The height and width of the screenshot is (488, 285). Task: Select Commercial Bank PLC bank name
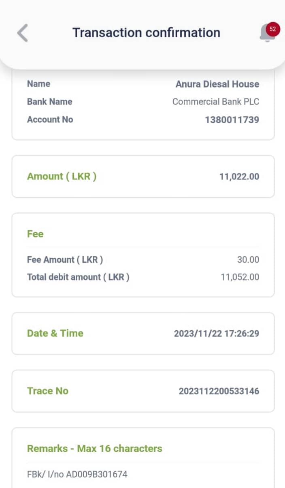[215, 102]
